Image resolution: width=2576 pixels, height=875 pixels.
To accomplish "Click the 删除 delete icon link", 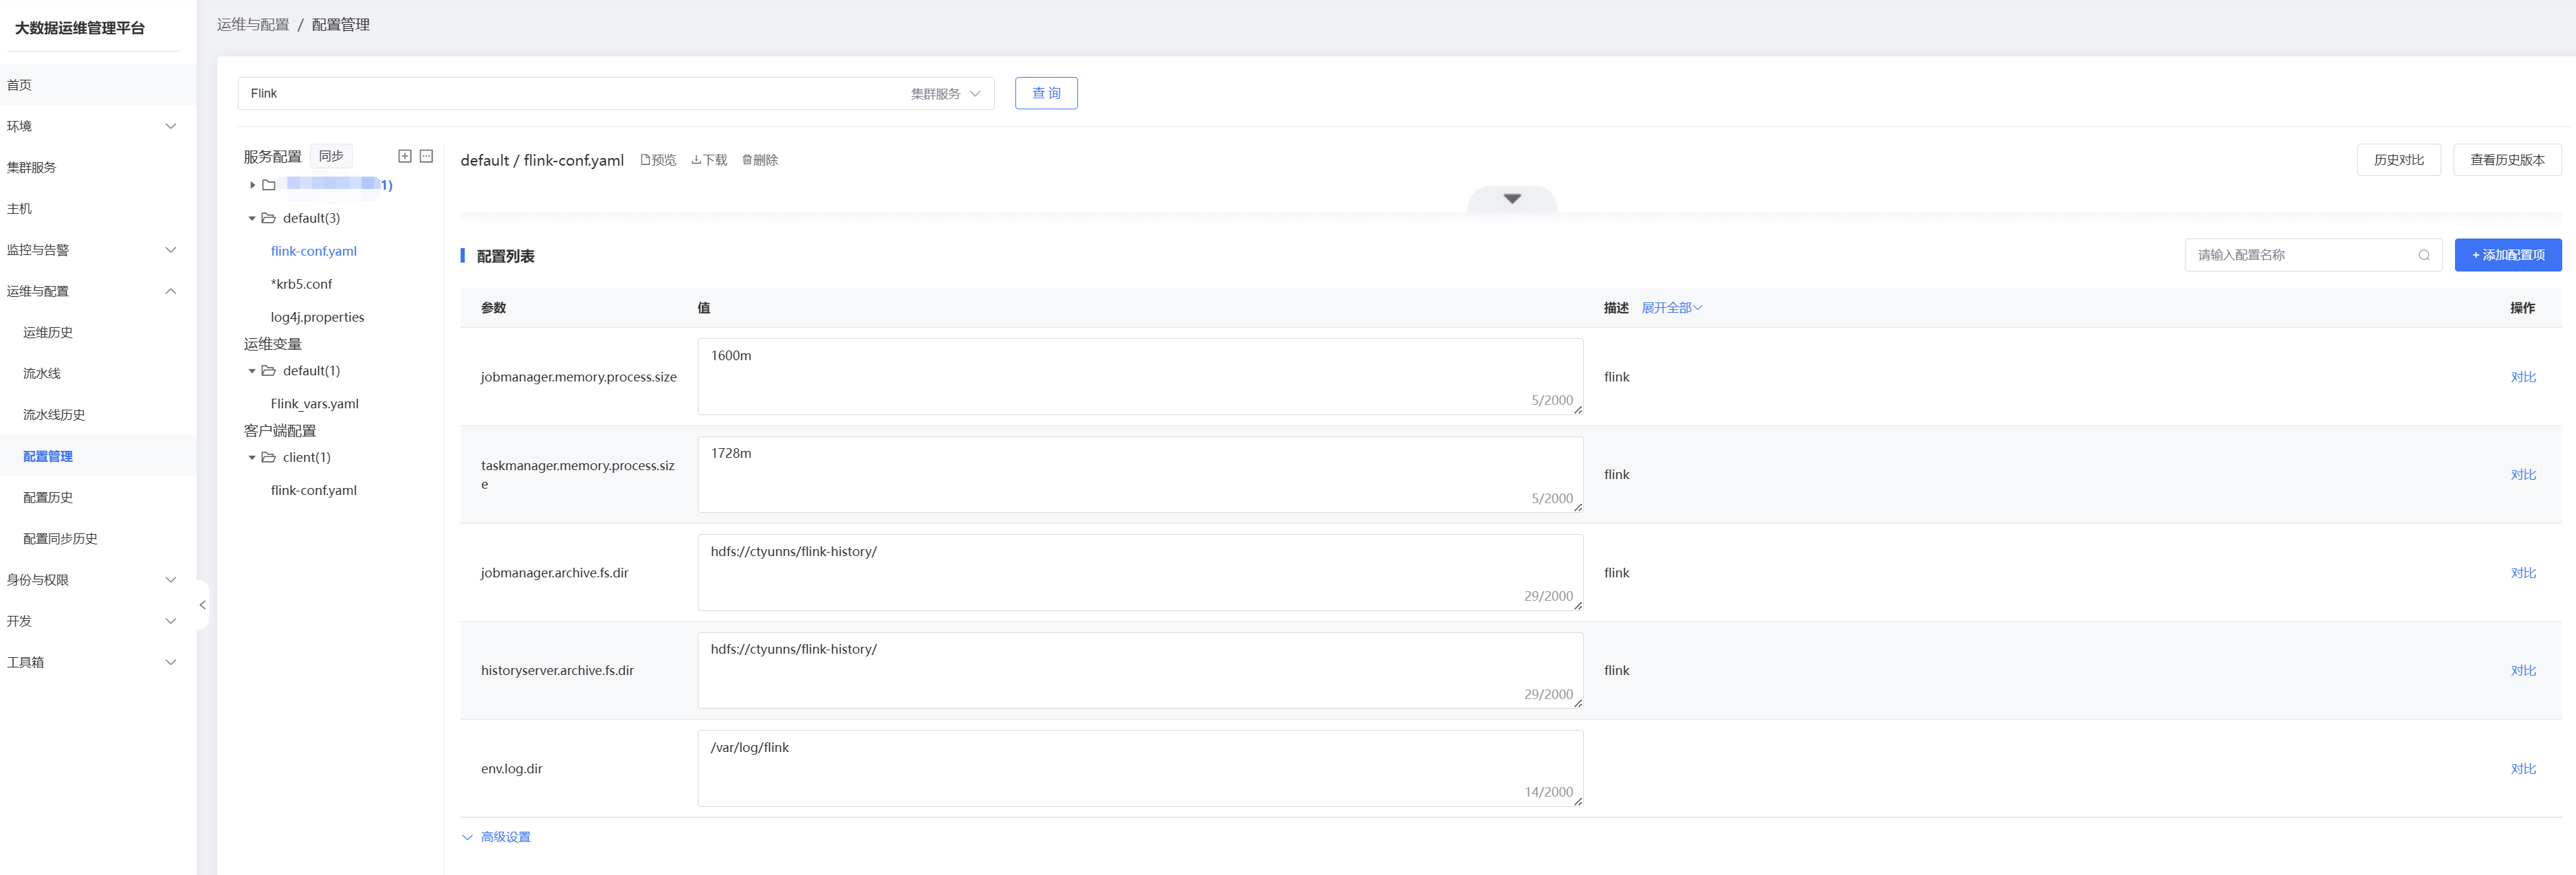I will (760, 160).
